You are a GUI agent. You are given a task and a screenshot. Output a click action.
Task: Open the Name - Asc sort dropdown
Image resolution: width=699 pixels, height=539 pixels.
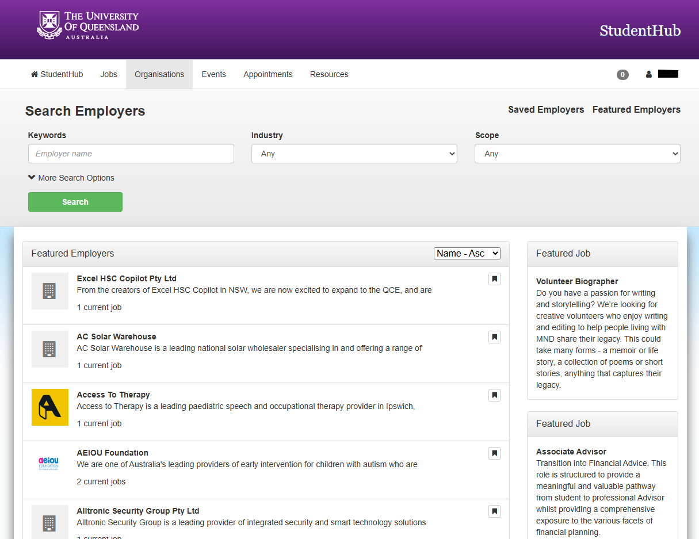(x=467, y=253)
